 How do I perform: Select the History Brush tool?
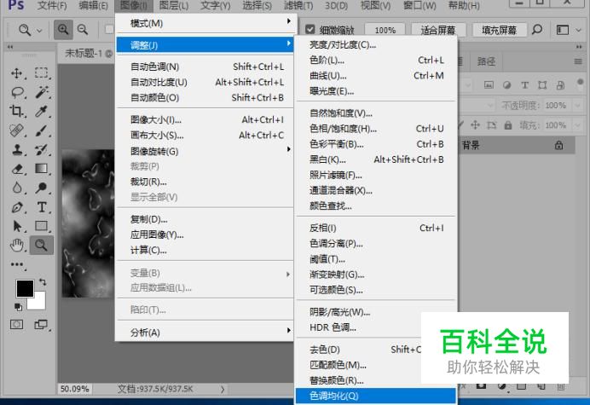42,150
